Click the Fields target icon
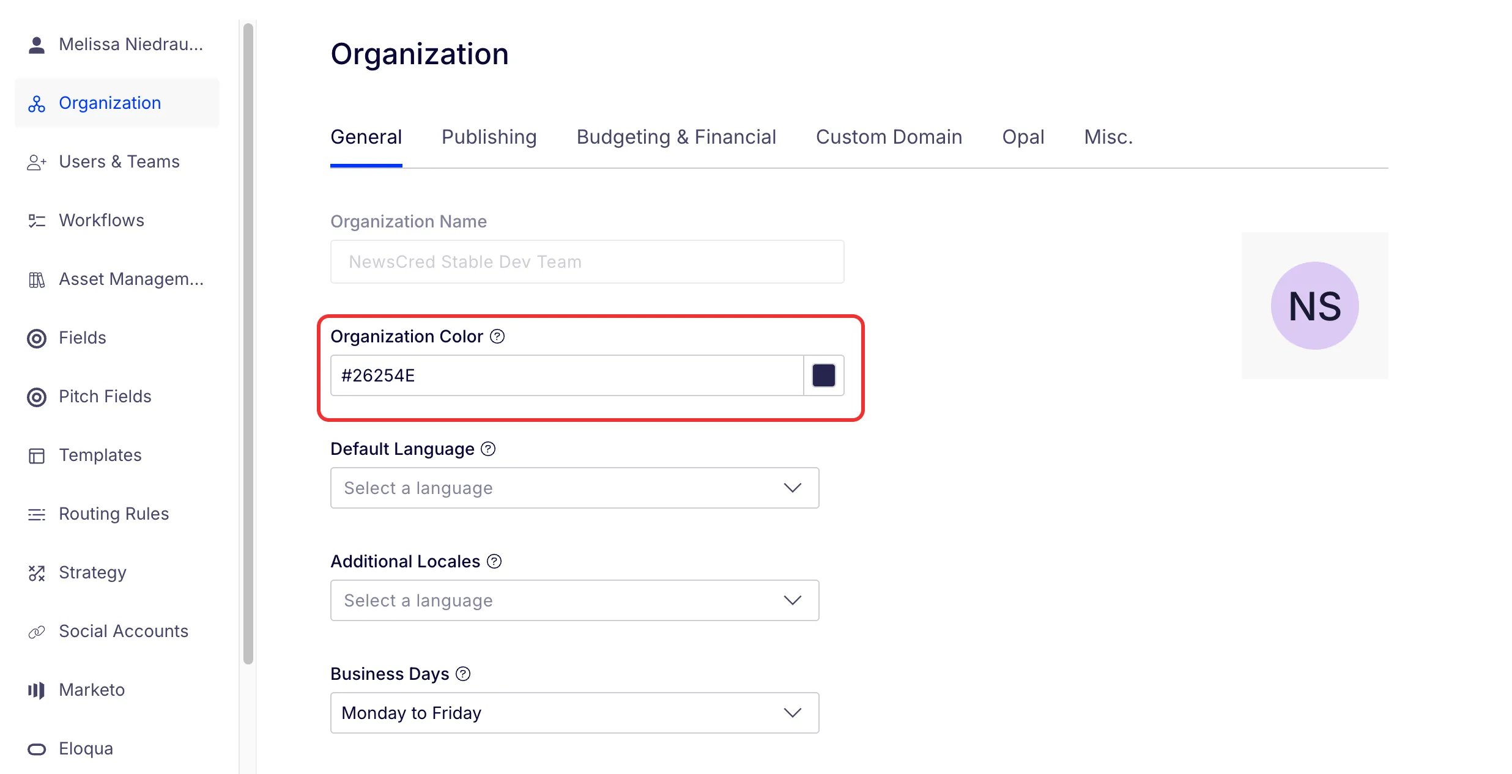The height and width of the screenshot is (774, 1512). 37,338
